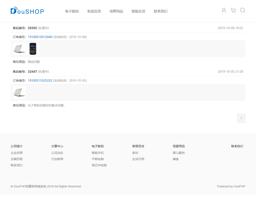
Task: Click the reason 为了帮助您更好的解决问题
Action: click(46, 105)
